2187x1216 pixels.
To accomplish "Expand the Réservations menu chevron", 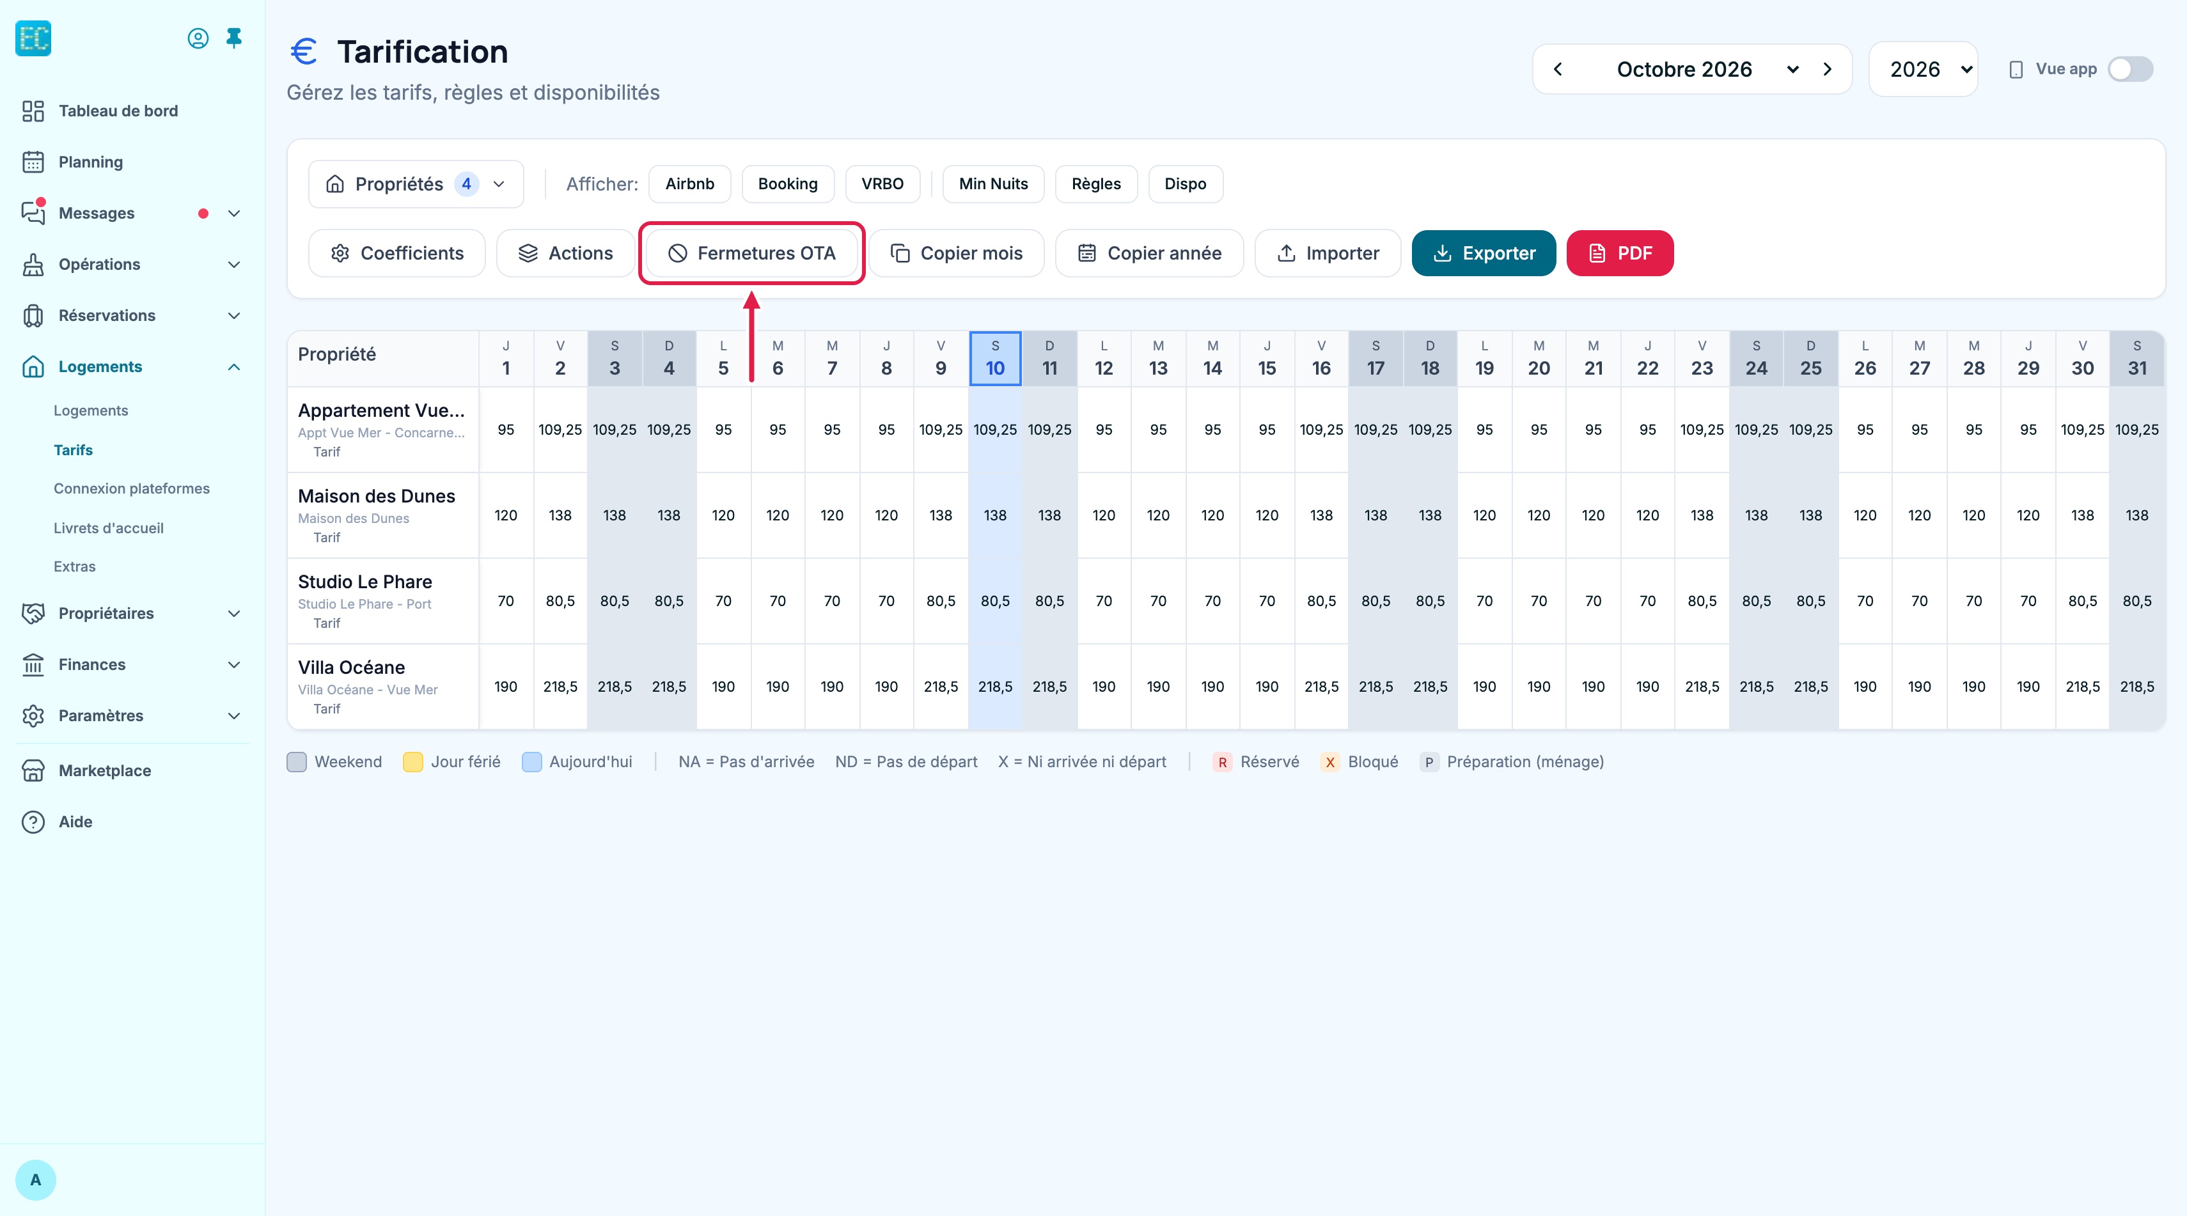I will pyautogui.click(x=234, y=316).
